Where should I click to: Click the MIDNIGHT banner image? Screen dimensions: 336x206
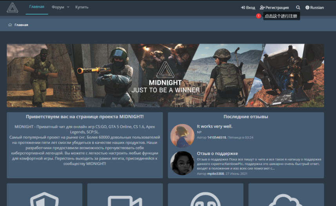165,75
